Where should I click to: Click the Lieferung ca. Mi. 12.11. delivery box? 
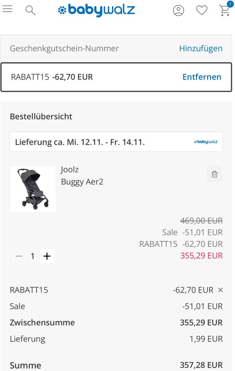98,142
